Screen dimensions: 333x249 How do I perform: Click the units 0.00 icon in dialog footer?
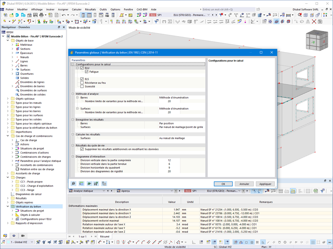click(81, 184)
